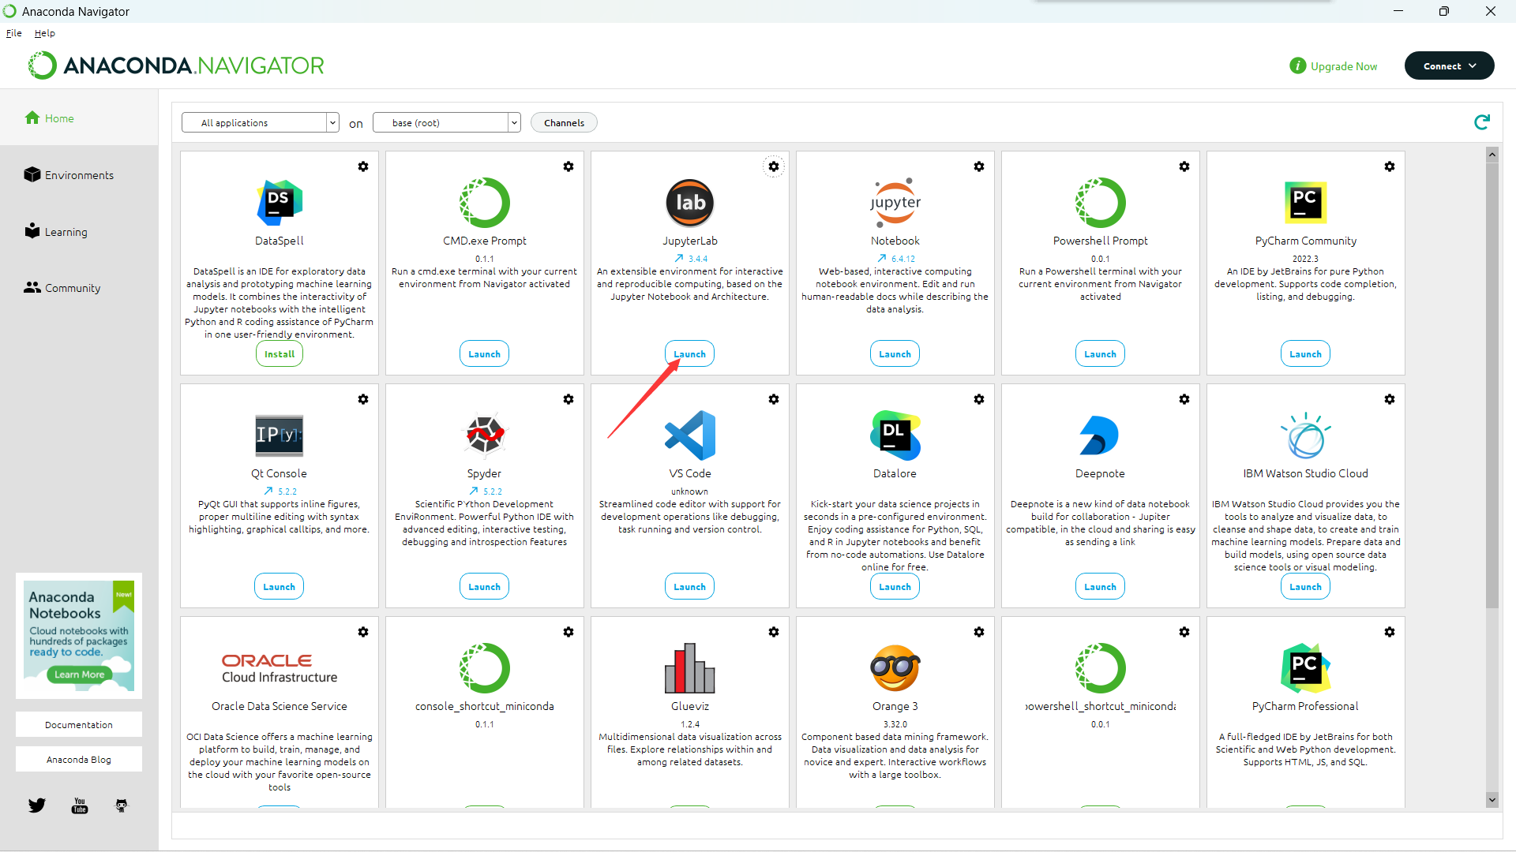Install the DataSpell application

(279, 354)
